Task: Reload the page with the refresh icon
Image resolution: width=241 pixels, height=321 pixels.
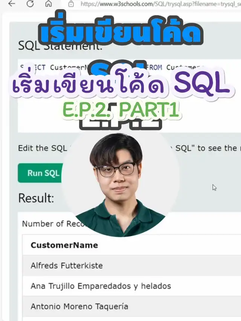Action: pos(30,3)
